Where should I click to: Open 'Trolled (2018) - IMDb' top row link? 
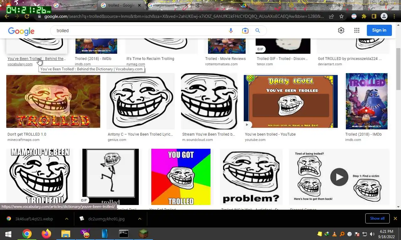[93, 58]
